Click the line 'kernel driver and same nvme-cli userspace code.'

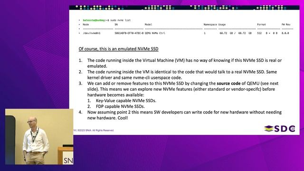click(x=134, y=78)
